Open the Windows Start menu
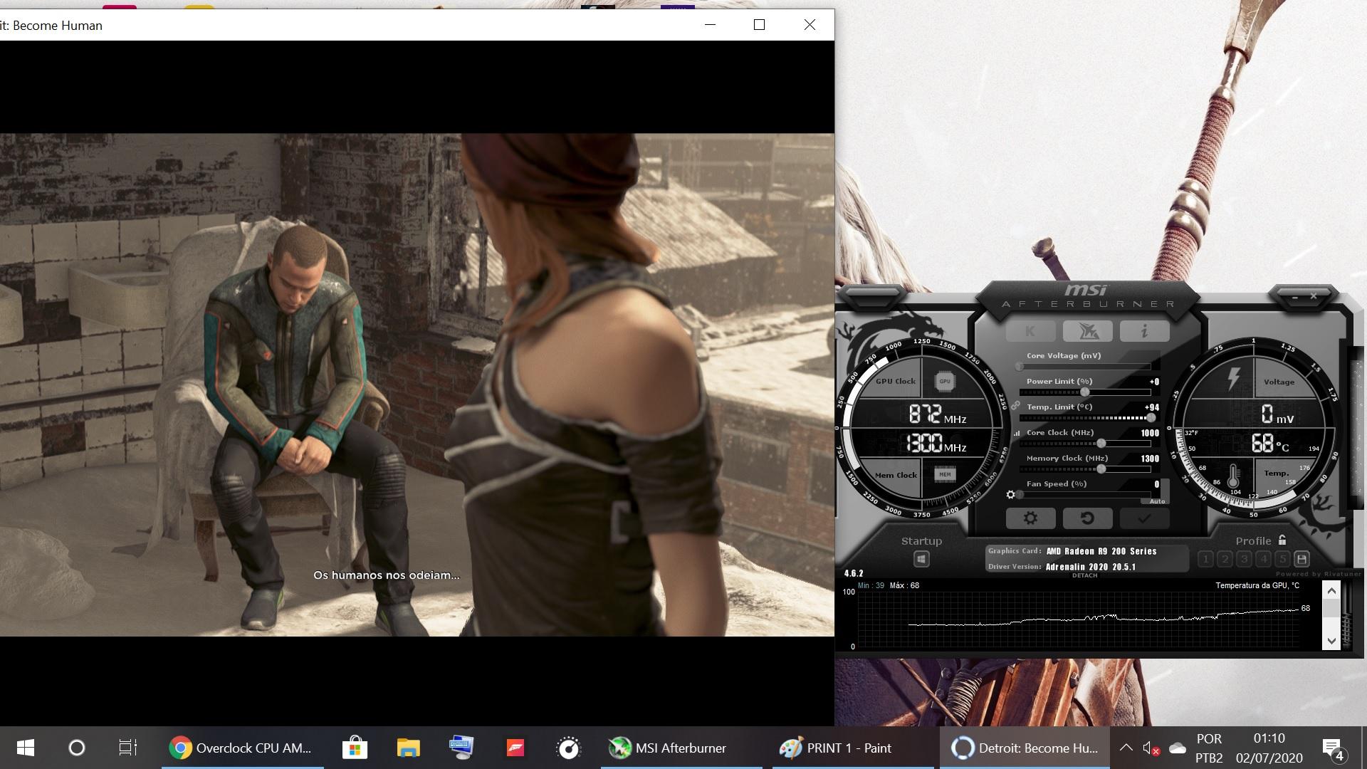This screenshot has height=769, width=1367. (26, 748)
